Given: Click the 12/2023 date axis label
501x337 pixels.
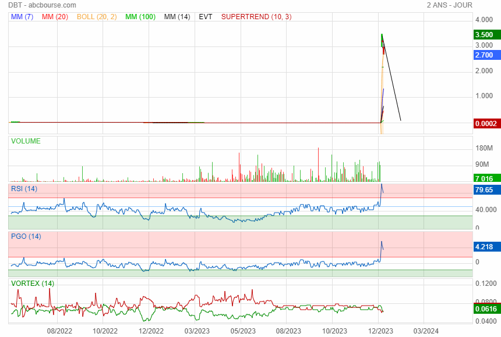Looking at the screenshot, I should coord(380,331).
